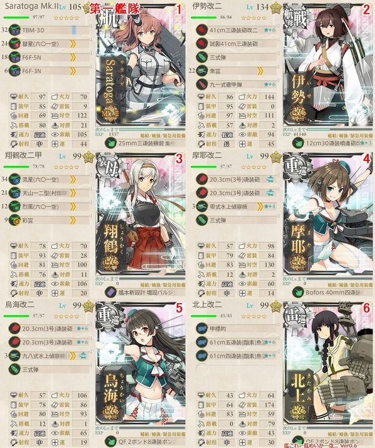Click the Bofors 40mm expansion slot icon
Screen dimensions: 375x448
[x=297, y=292]
